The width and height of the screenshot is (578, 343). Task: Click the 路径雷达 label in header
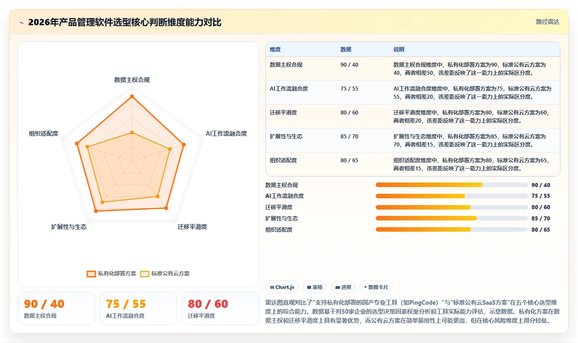[x=547, y=22]
